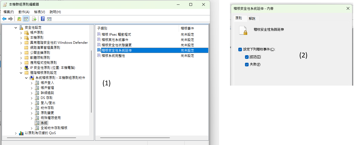Click the 帳戶登入 category icon
Screen dimensions: 358x145
(x=37, y=83)
